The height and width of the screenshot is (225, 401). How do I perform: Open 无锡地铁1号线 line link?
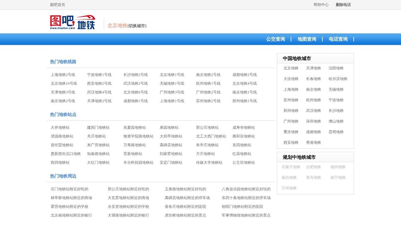point(172,83)
